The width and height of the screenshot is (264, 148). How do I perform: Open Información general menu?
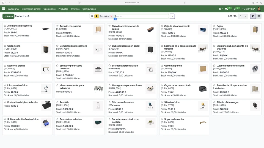tap(31, 9)
